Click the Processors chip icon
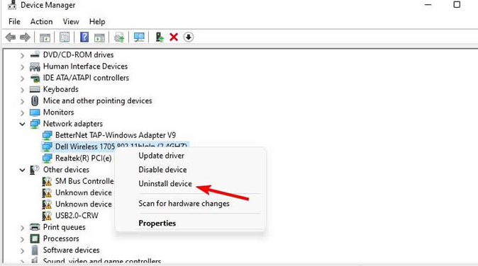Image resolution: width=478 pixels, height=266 pixels. [35, 238]
